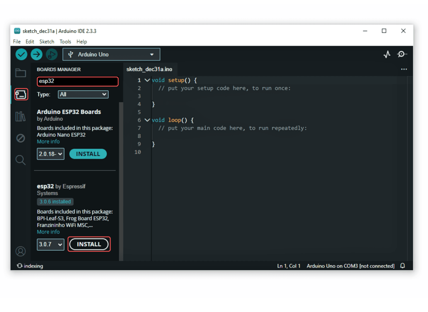The height and width of the screenshot is (312, 428).
Task: Open the Boards Manager sidebar icon
Action: [21, 95]
